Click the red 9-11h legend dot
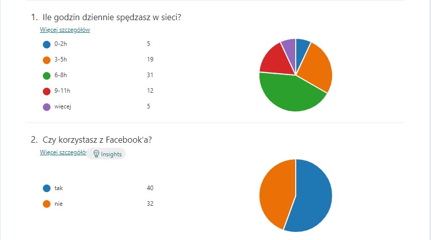431x240 pixels. tap(47, 91)
